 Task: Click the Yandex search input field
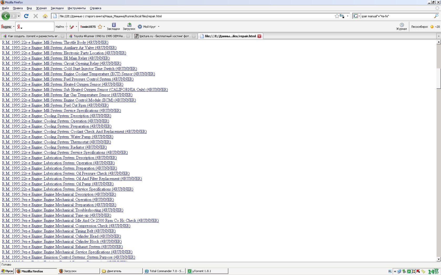click(38, 26)
